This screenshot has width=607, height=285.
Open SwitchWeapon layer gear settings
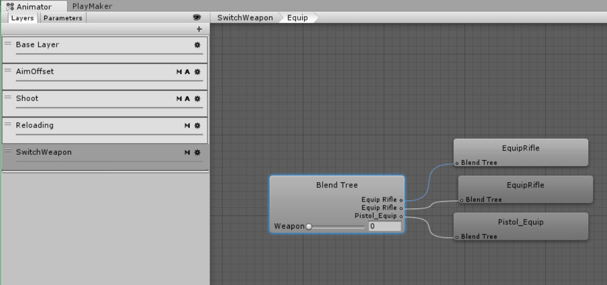click(198, 152)
